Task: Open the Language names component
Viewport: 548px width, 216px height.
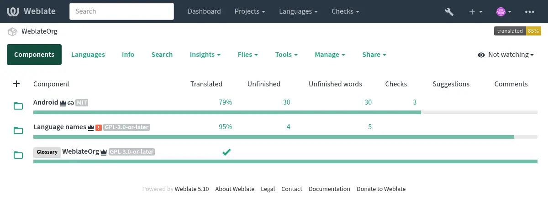Action: (x=60, y=127)
